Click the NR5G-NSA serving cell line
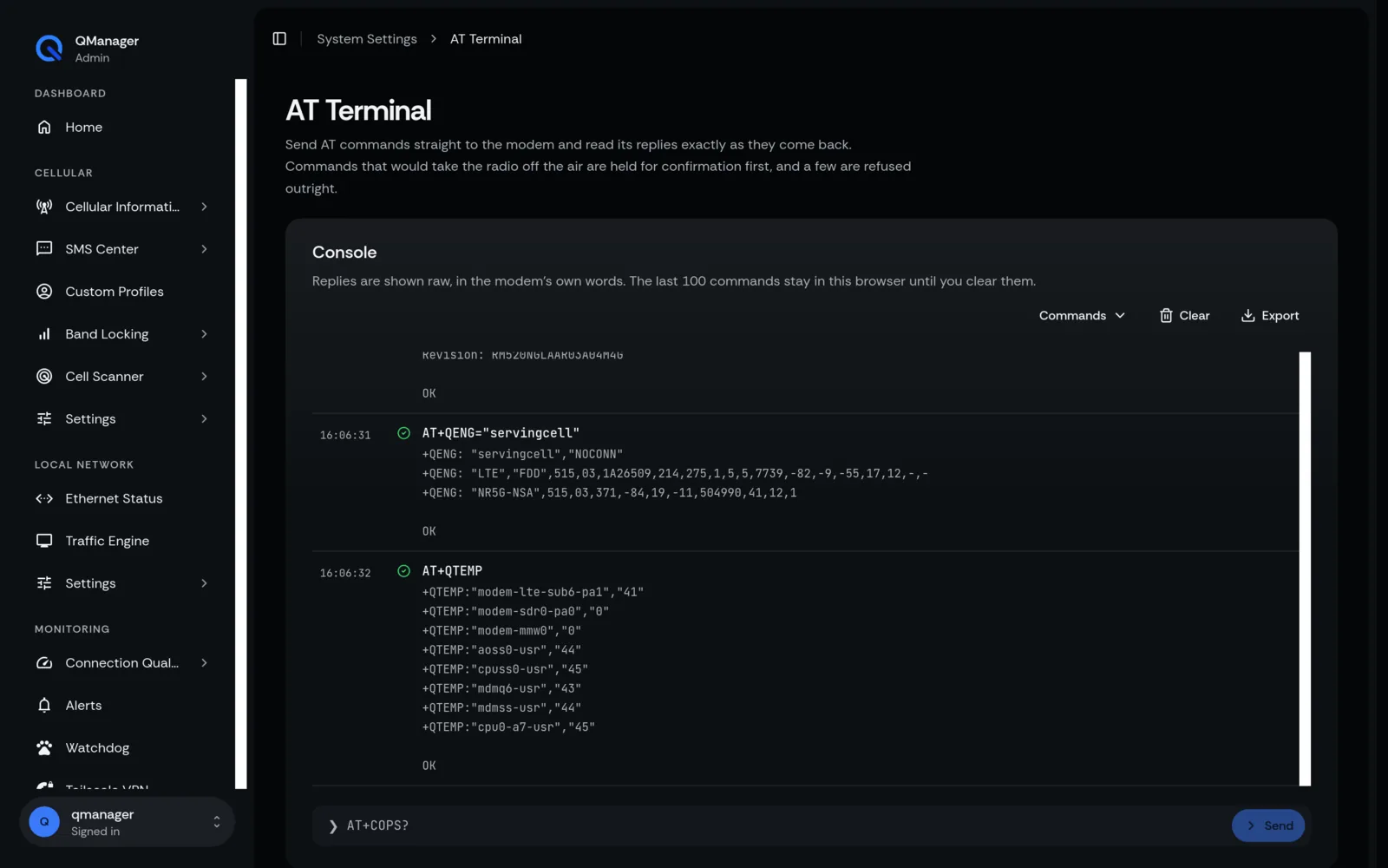The width and height of the screenshot is (1388, 868). click(x=609, y=493)
